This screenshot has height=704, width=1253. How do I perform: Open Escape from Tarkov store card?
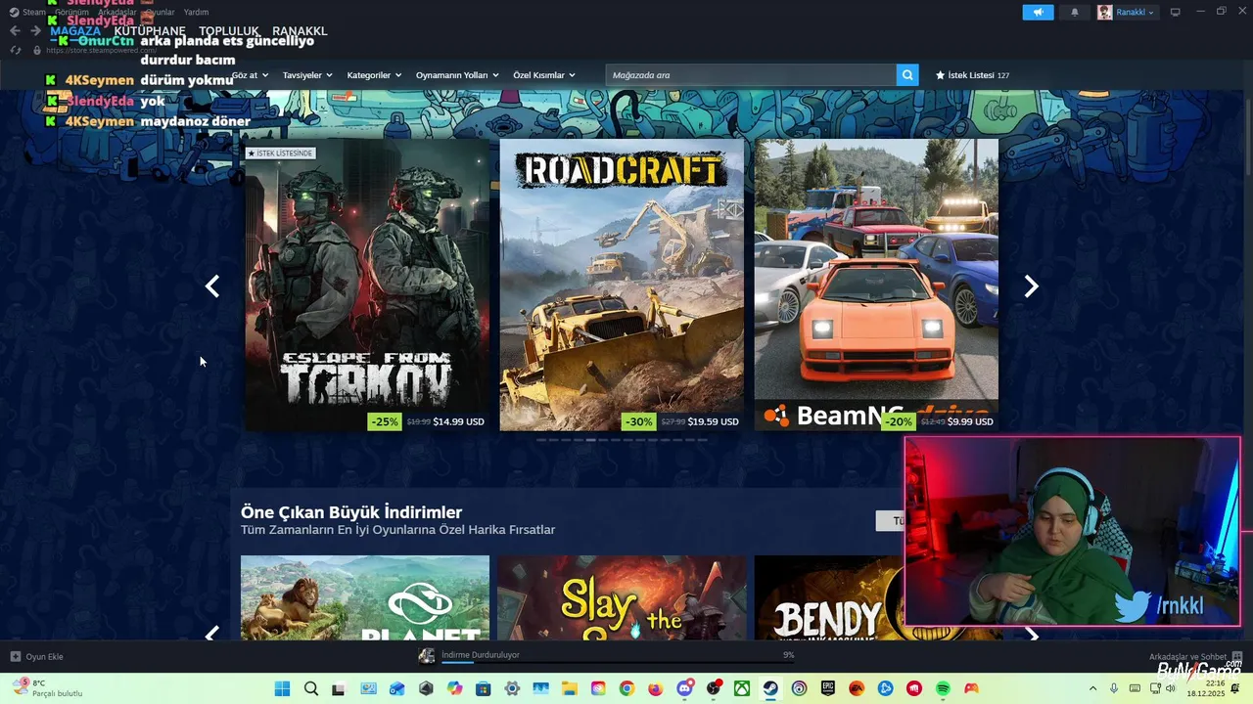(x=367, y=285)
